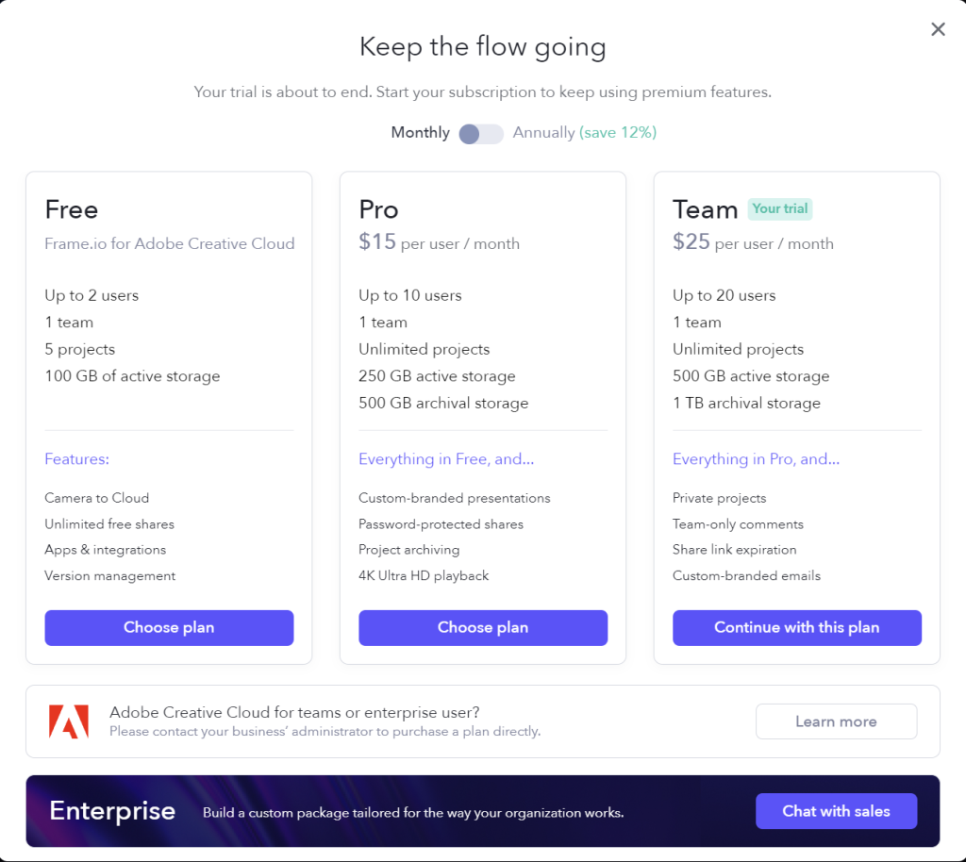Toggle billing between Monthly and Annually
Image resolution: width=966 pixels, height=862 pixels.
tap(481, 134)
